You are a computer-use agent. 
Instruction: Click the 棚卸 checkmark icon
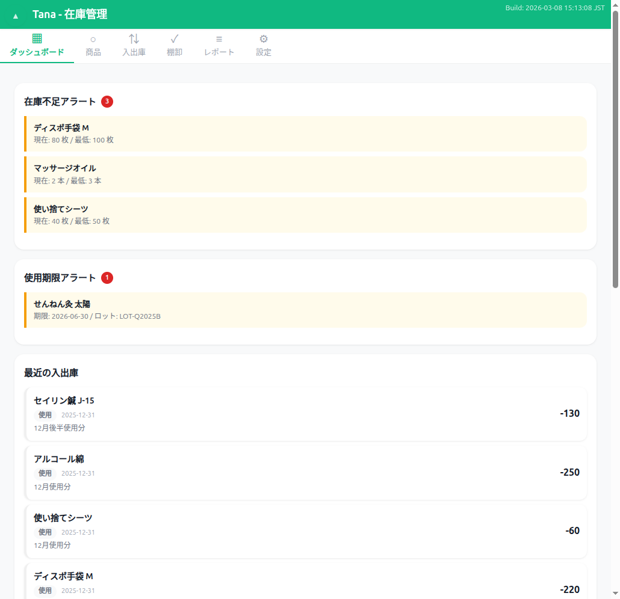(x=174, y=38)
